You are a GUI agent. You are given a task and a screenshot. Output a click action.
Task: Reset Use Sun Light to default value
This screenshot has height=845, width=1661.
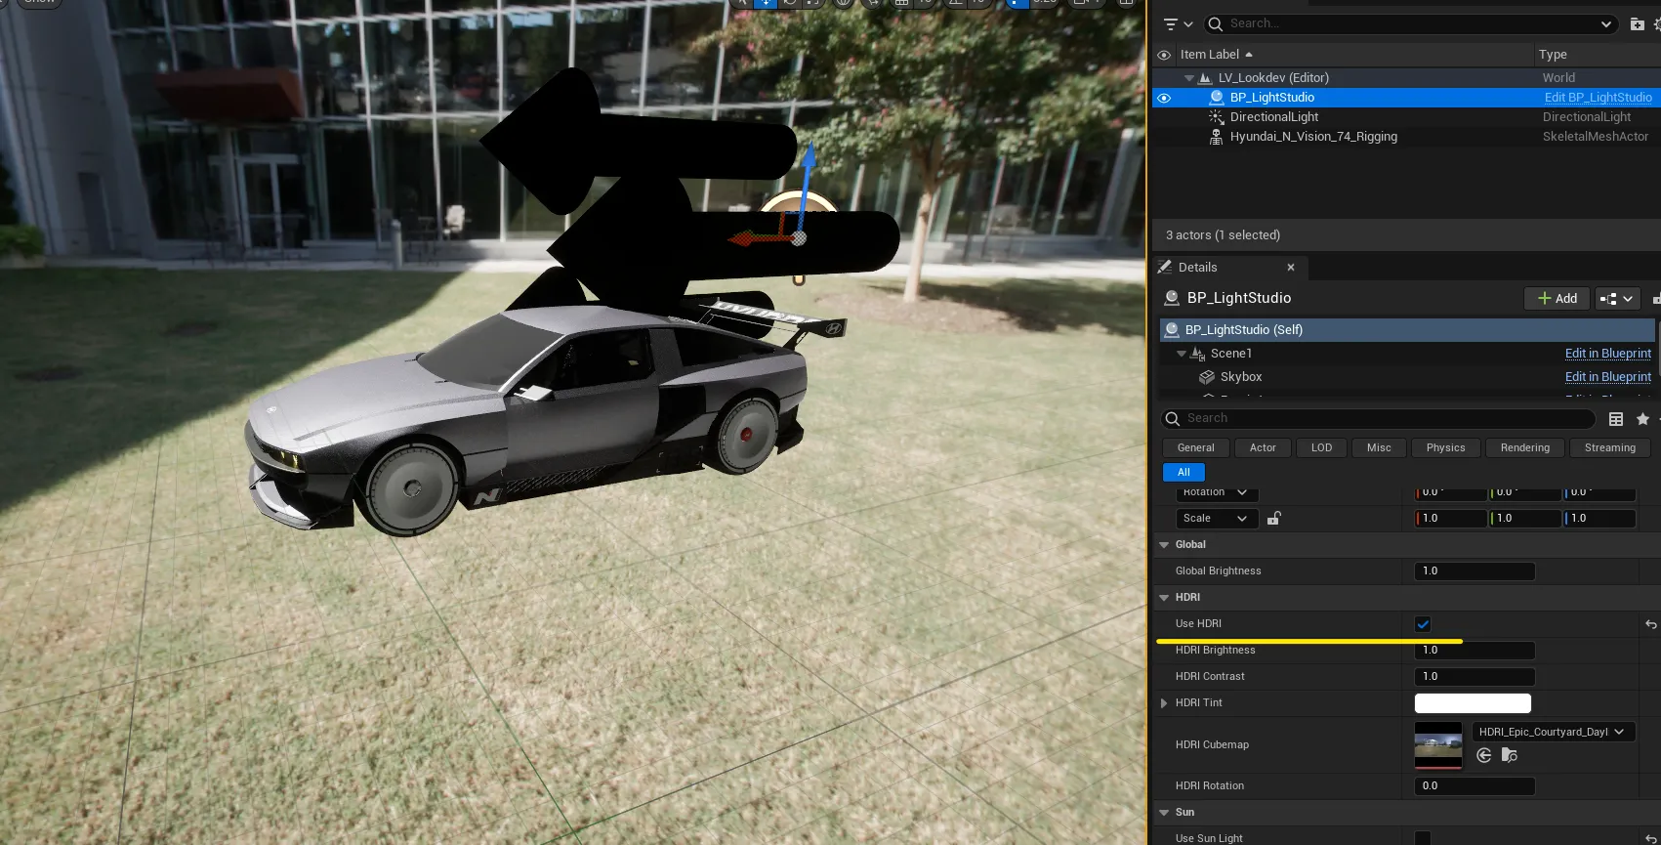(1650, 839)
